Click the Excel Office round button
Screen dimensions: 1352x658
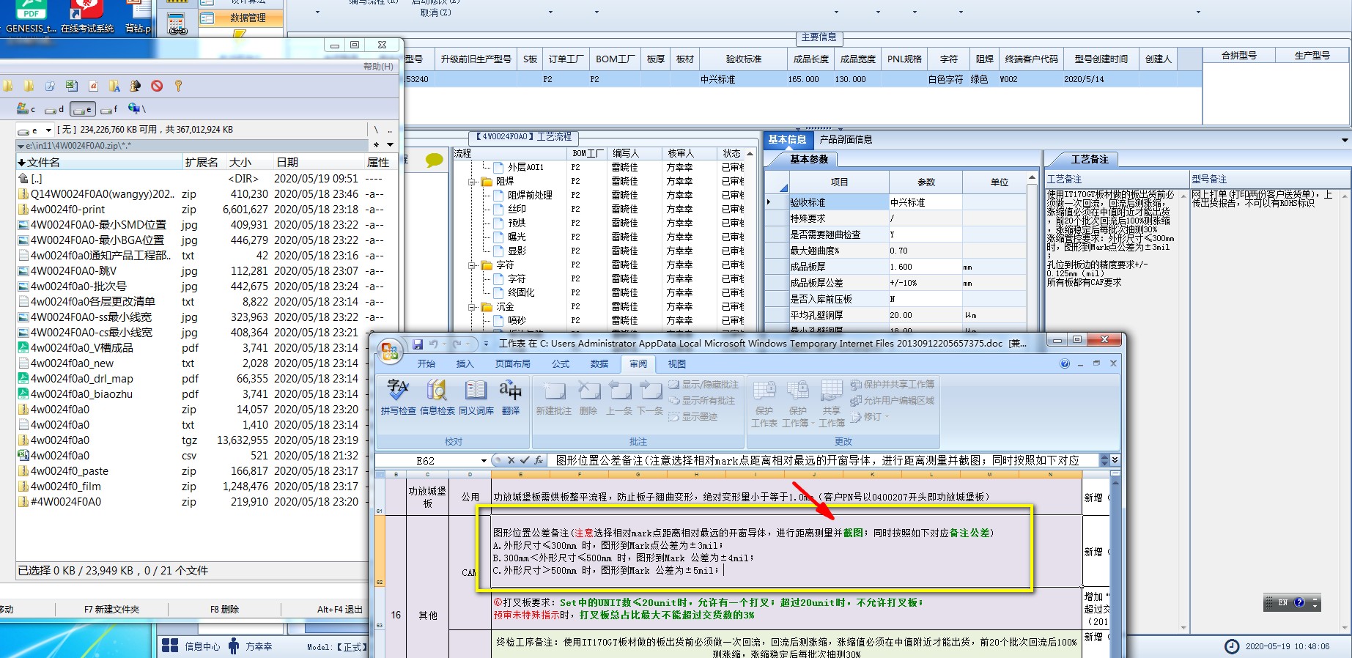click(x=390, y=350)
